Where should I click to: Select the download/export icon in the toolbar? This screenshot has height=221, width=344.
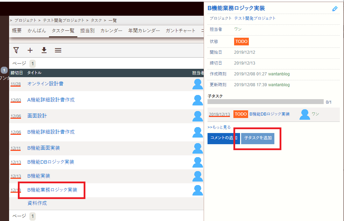click(x=44, y=50)
